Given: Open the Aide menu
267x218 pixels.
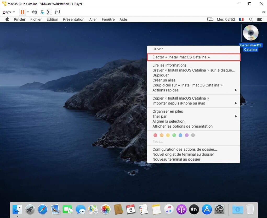Looking at the screenshot, I should [x=123, y=19].
